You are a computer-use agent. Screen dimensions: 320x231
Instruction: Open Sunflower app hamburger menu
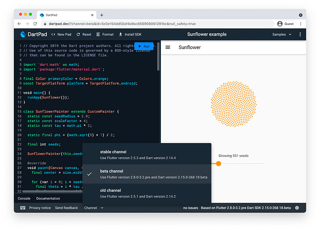[x=168, y=47]
